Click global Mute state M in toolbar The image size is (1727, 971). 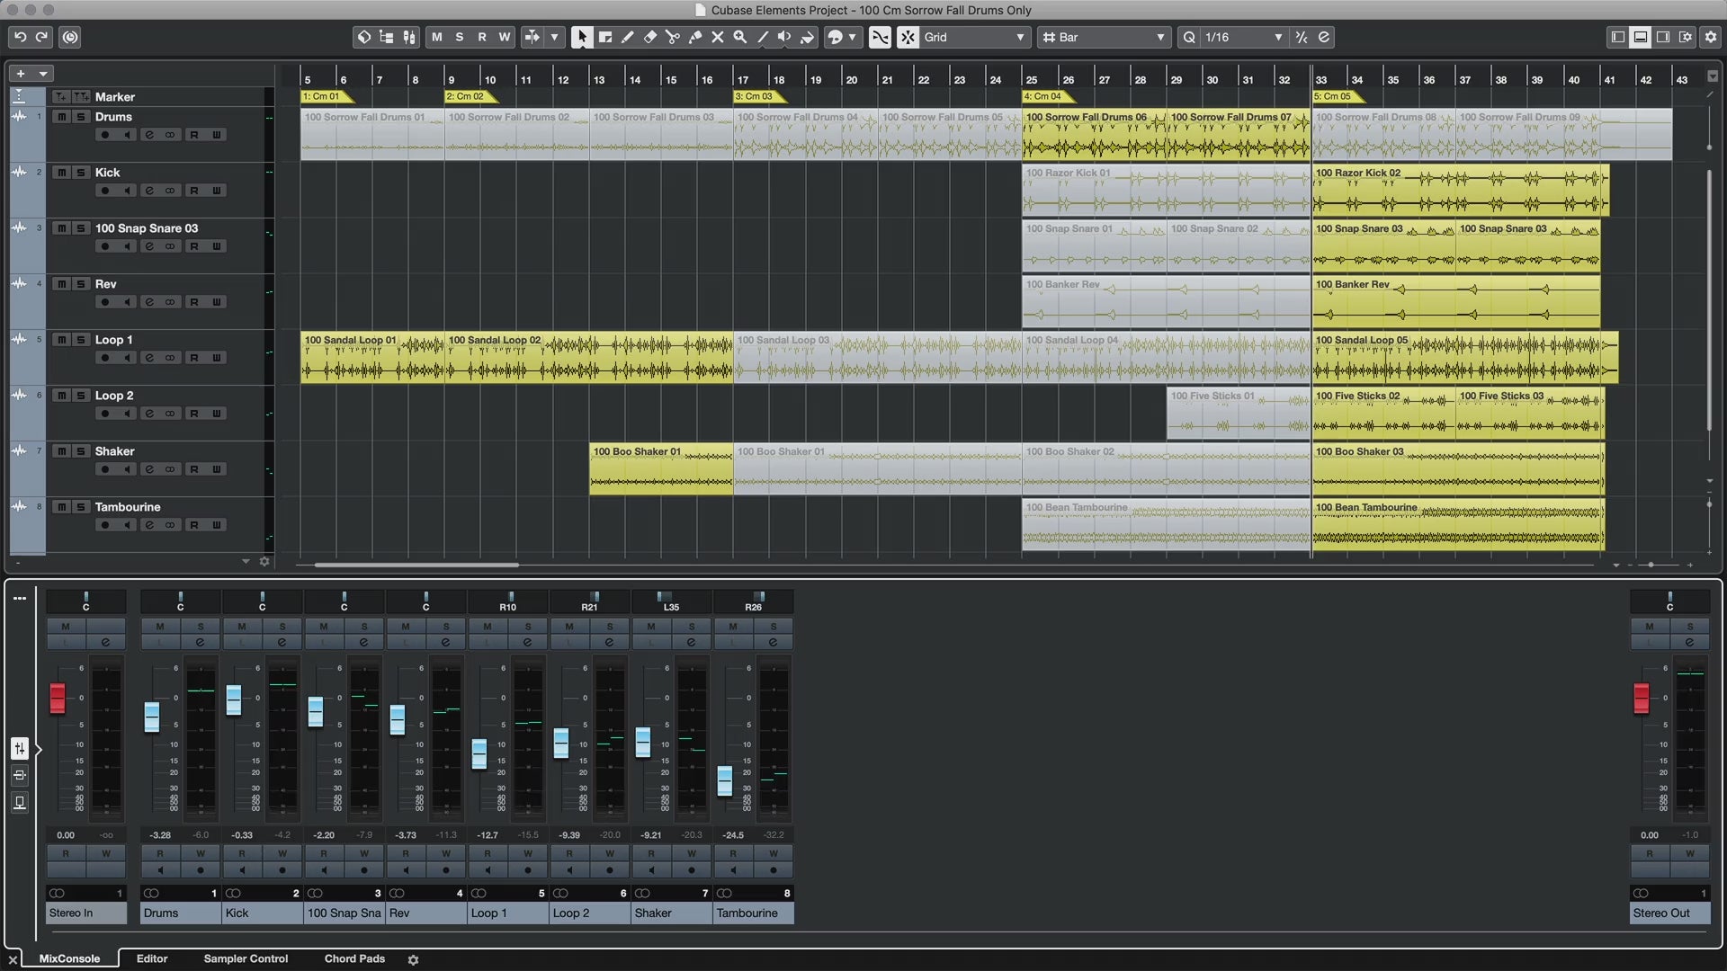point(437,37)
